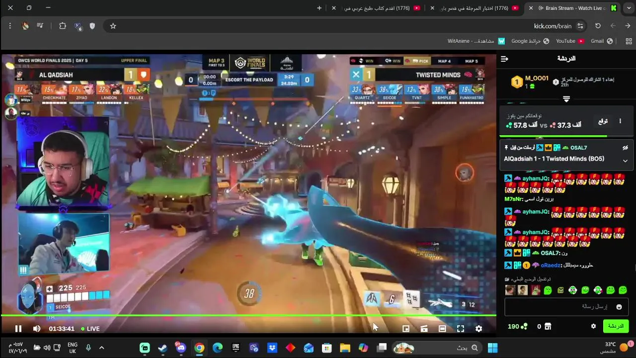Image resolution: width=636 pixels, height=358 pixels.
Task: Switch to second YouTube (1776) tab
Action: (x=476, y=8)
